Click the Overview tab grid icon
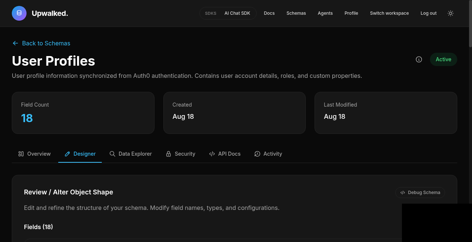 [21, 154]
